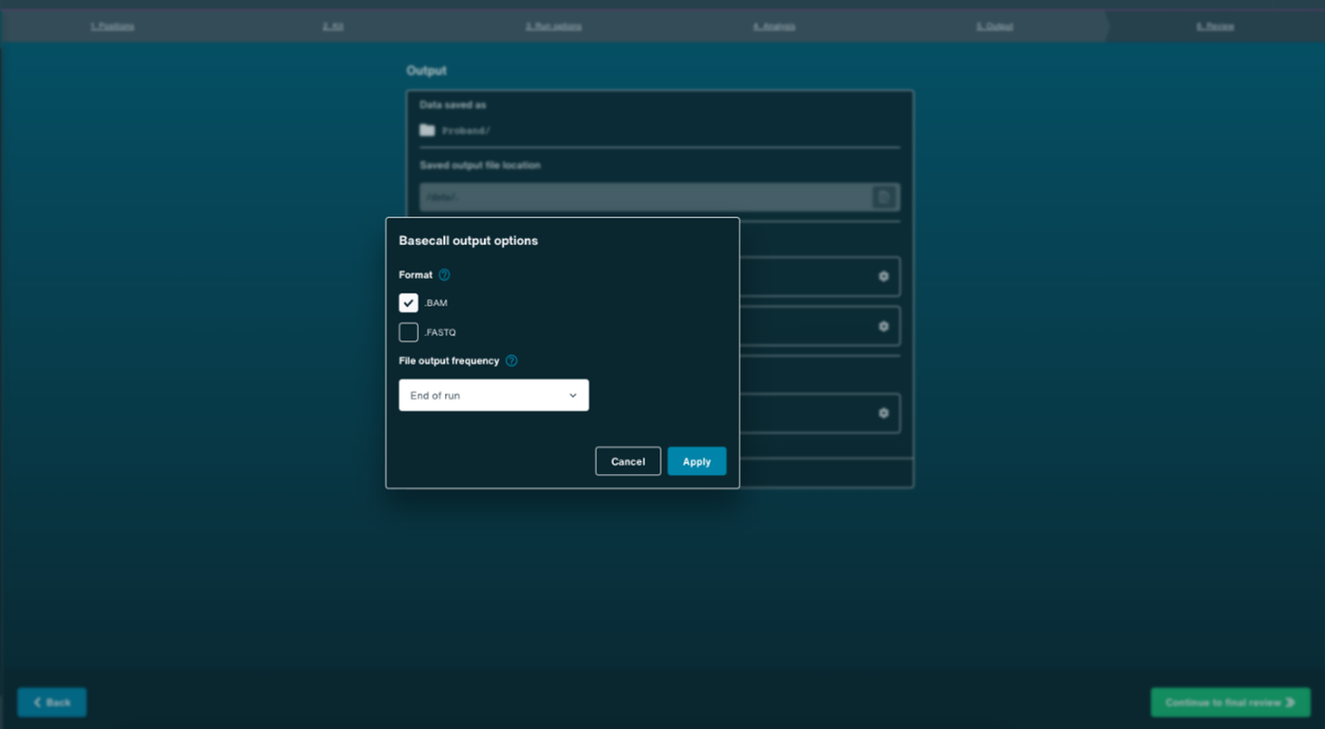Click the folder icon beside Proband/
Image resolution: width=1325 pixels, height=729 pixels.
tap(427, 130)
